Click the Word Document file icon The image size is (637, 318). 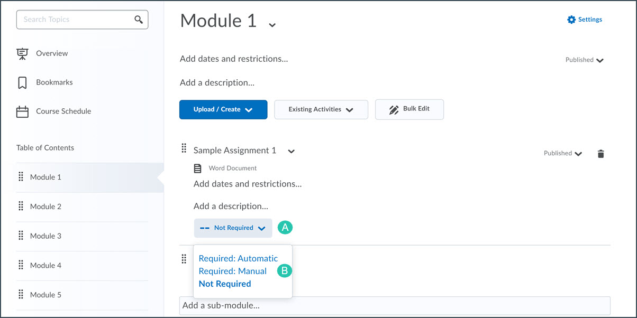198,169
